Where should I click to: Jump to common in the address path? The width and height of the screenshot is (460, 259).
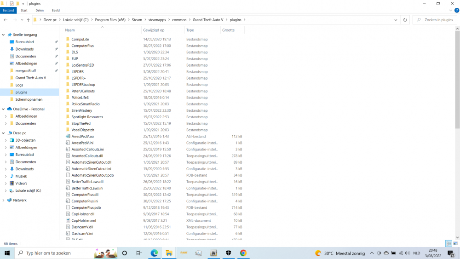pyautogui.click(x=179, y=20)
